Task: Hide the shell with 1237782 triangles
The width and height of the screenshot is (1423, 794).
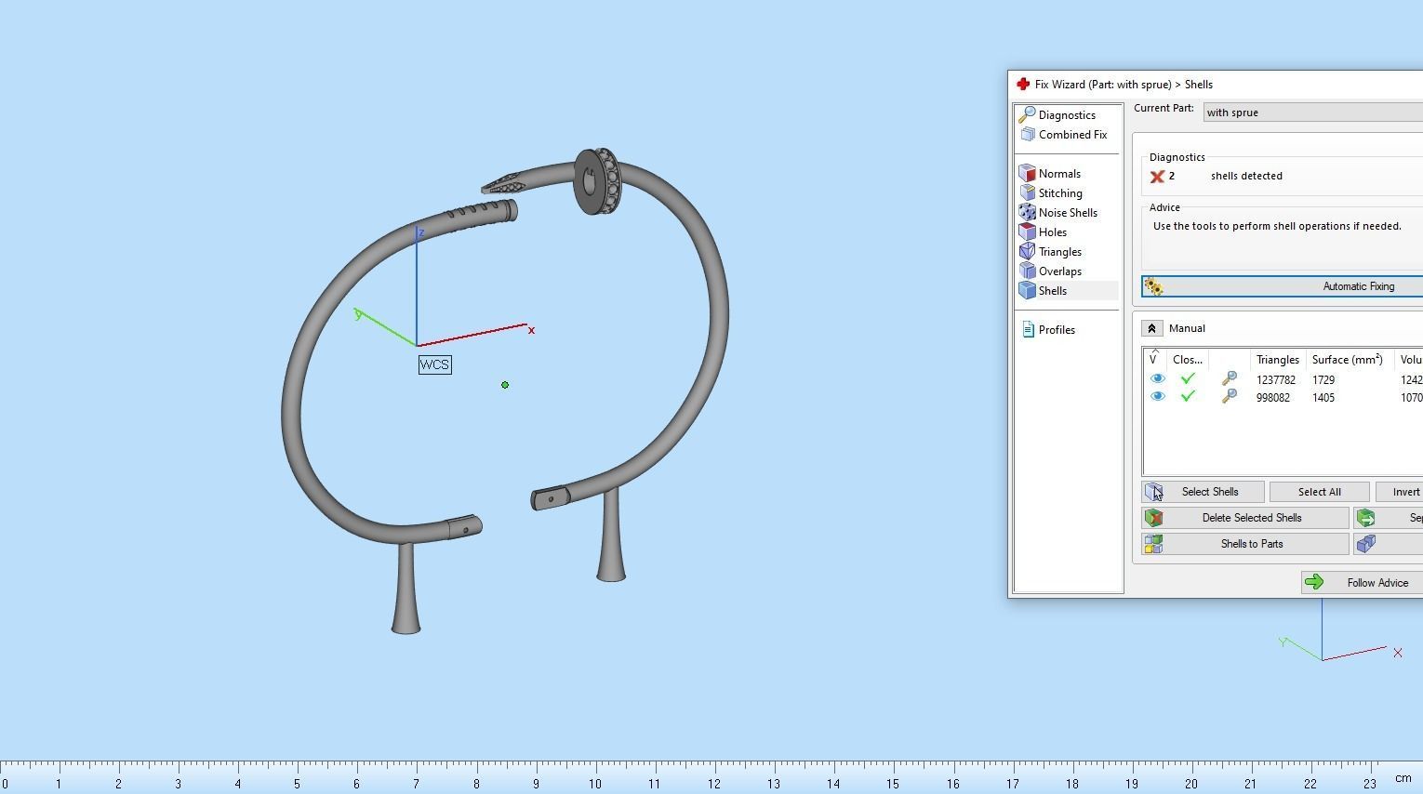Action: [x=1157, y=379]
